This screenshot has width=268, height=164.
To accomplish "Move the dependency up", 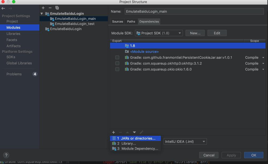I will [127, 132].
